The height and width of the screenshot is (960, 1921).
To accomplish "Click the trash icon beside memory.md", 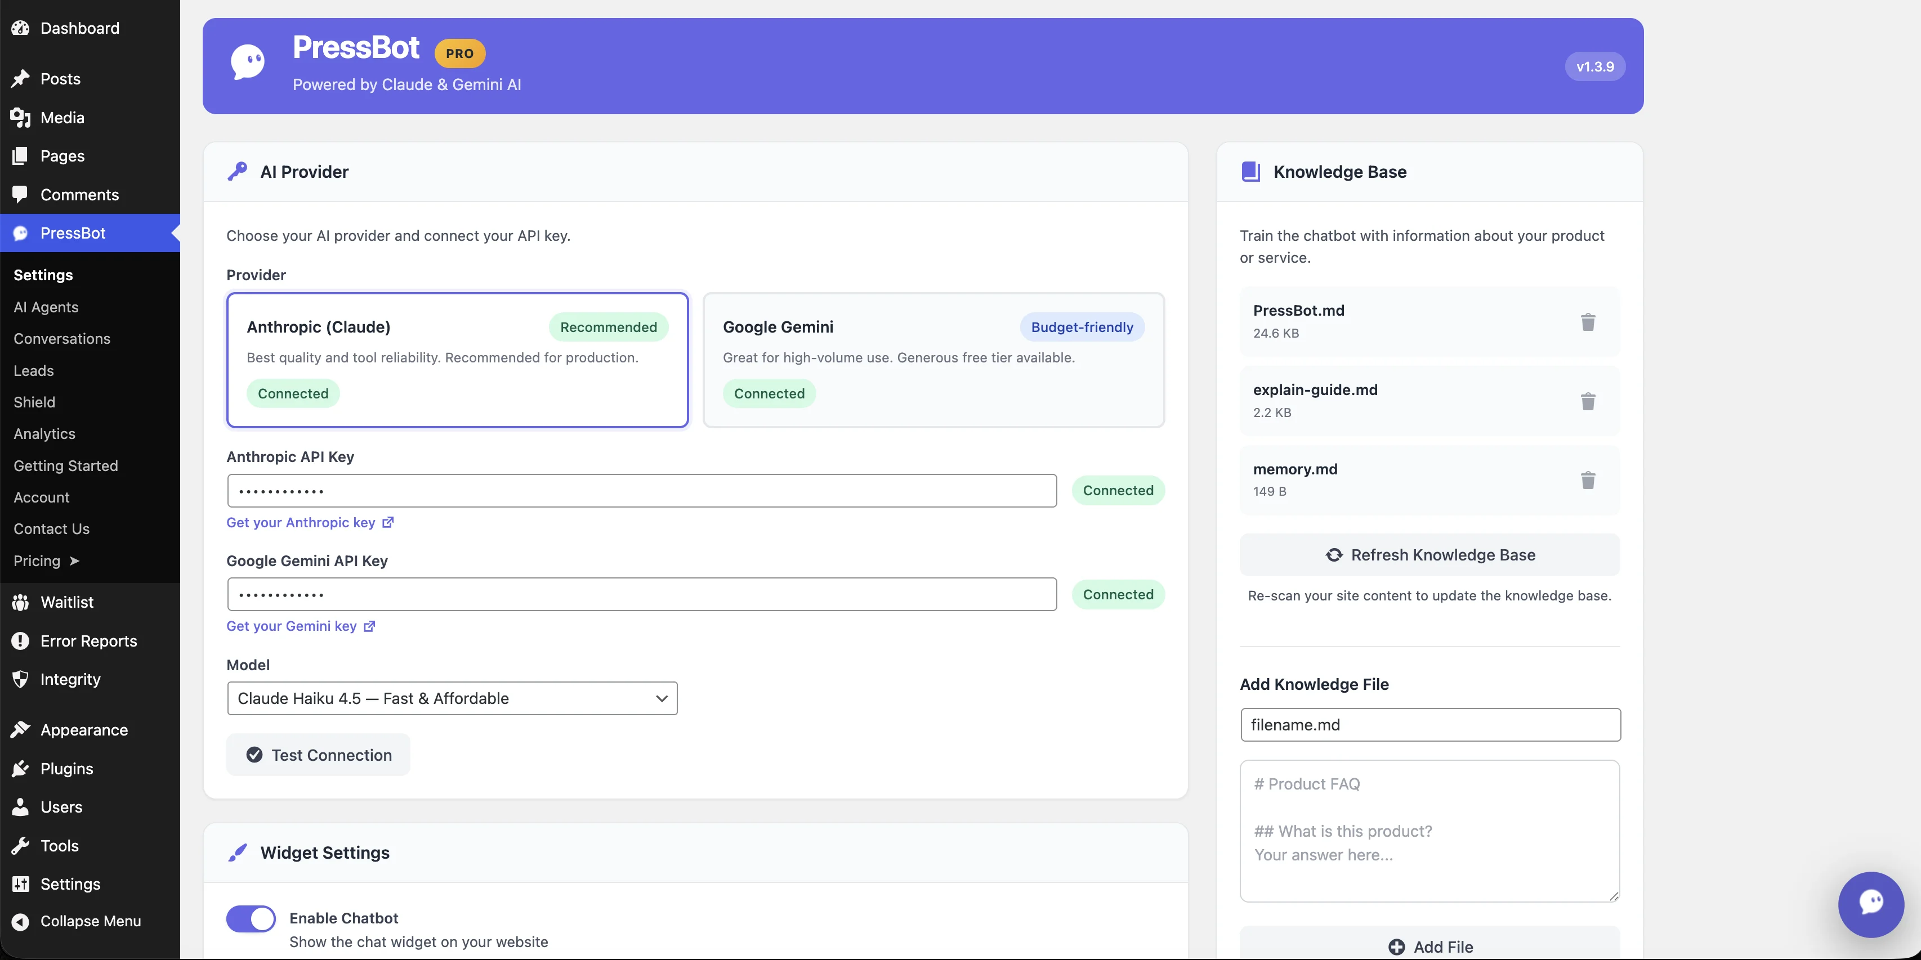I will tap(1588, 480).
